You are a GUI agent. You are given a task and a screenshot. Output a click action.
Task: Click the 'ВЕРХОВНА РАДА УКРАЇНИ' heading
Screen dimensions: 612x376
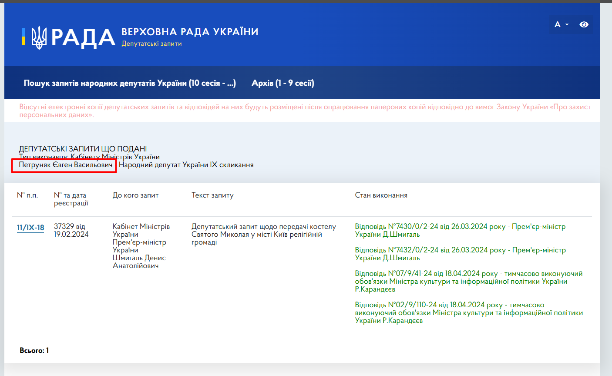click(190, 32)
